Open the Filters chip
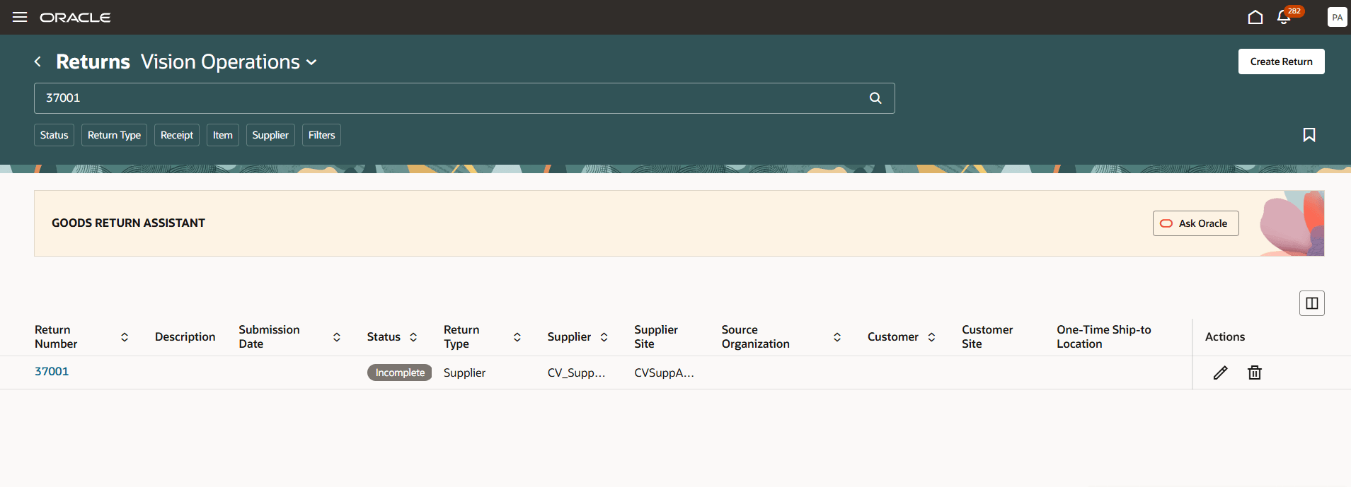Viewport: 1351px width, 487px height. point(321,135)
